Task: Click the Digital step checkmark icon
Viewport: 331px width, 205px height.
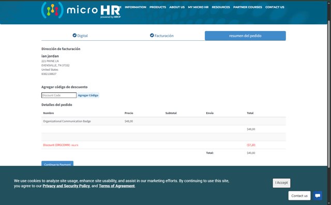Action: pyautogui.click(x=74, y=36)
